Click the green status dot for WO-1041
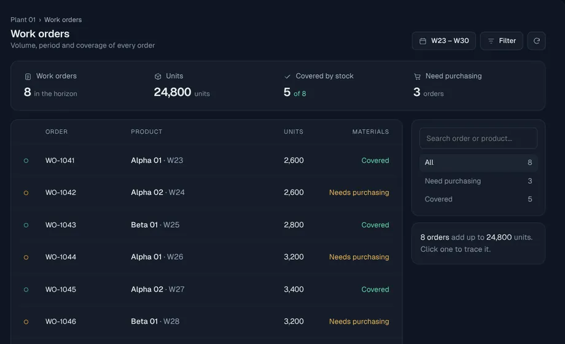The height and width of the screenshot is (344, 565). point(26,160)
